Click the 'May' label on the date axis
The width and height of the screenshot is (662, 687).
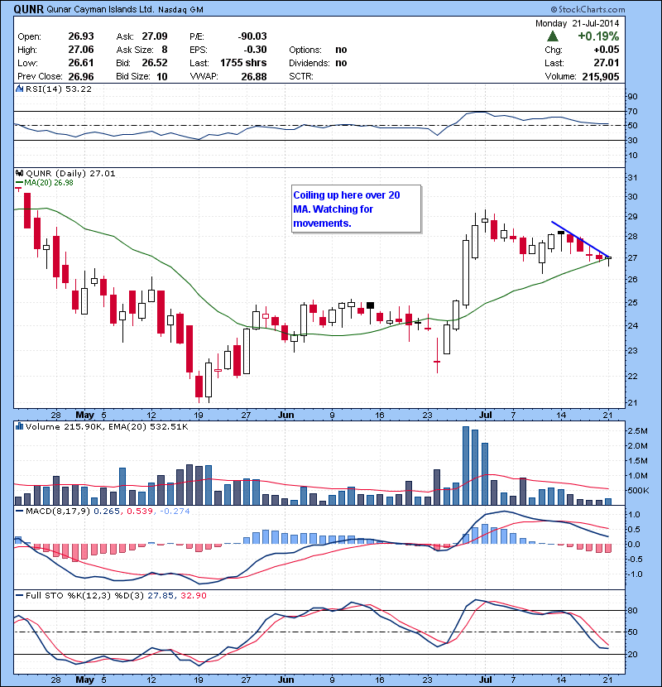pyautogui.click(x=84, y=414)
